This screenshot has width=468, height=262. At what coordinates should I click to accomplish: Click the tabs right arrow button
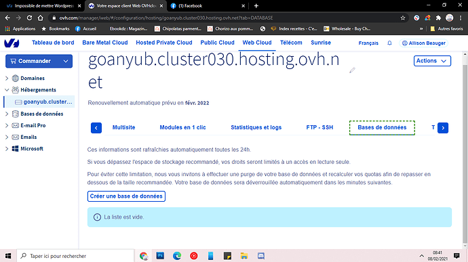(x=443, y=128)
